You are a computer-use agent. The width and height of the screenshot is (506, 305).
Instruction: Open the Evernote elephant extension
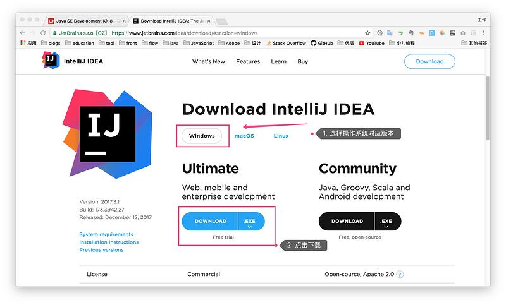(x=410, y=33)
